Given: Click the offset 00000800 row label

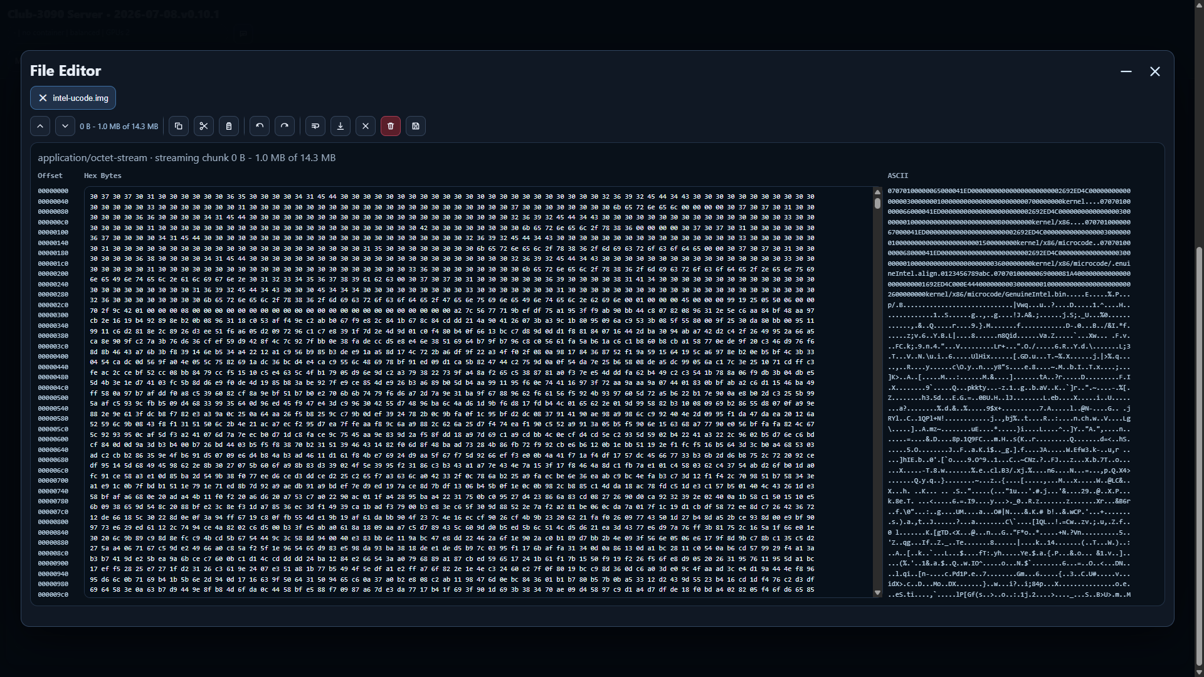Looking at the screenshot, I should [53, 522].
